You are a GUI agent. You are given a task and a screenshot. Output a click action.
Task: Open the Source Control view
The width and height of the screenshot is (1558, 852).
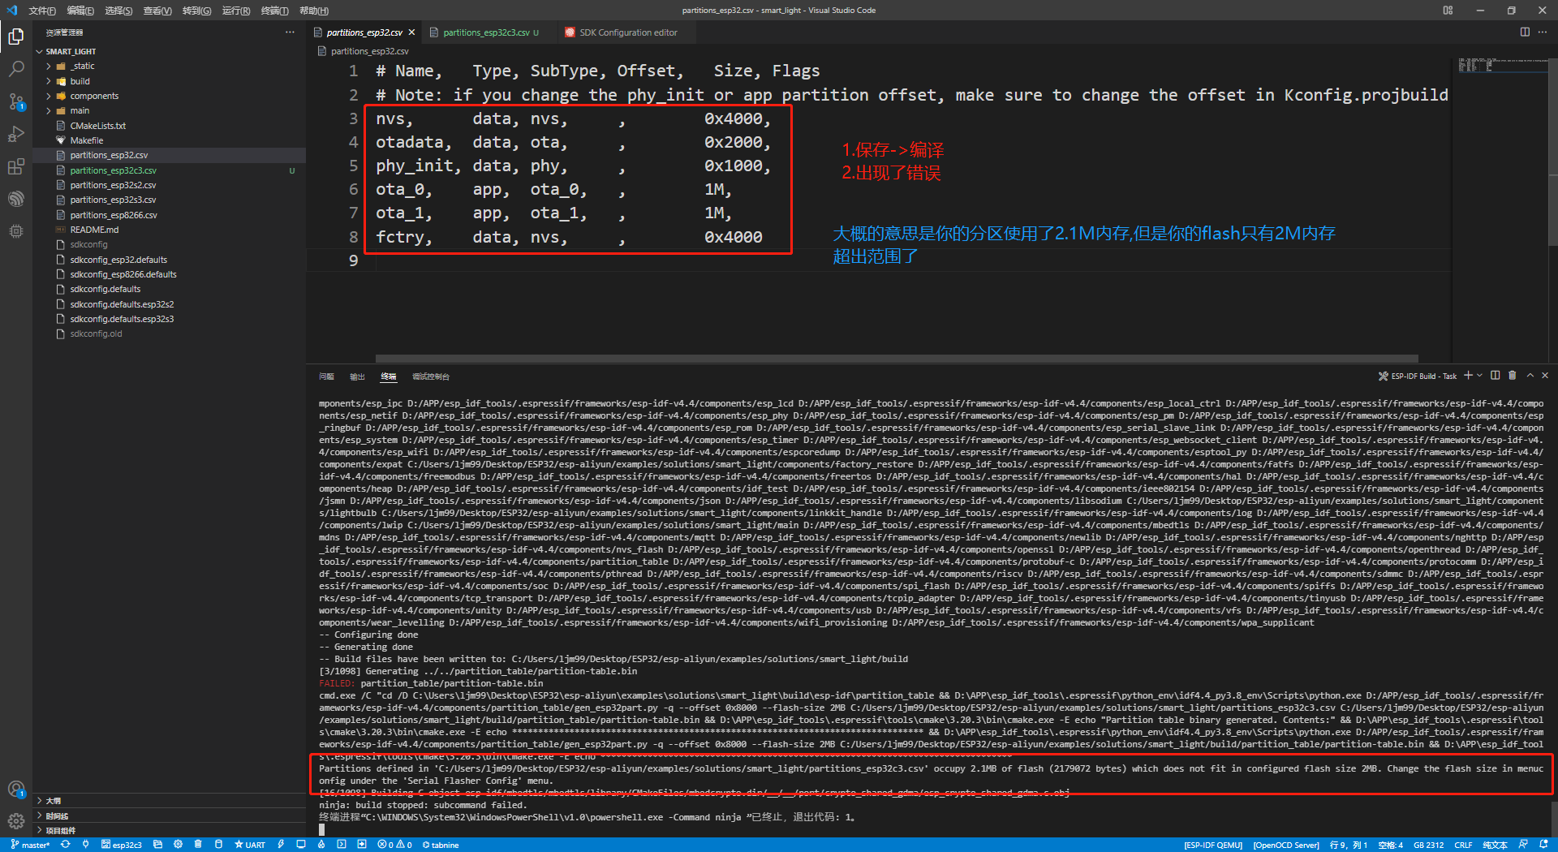tap(16, 101)
